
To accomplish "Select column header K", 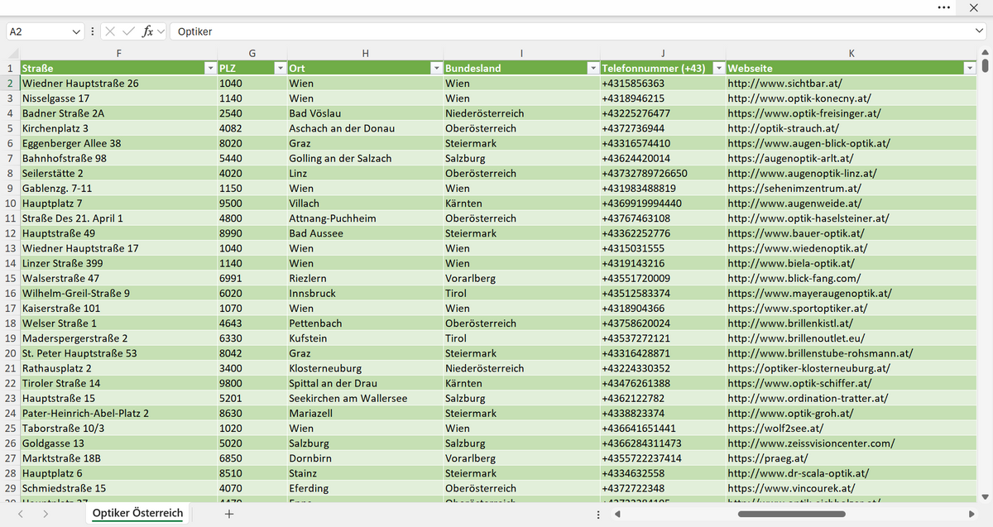I will [851, 53].
